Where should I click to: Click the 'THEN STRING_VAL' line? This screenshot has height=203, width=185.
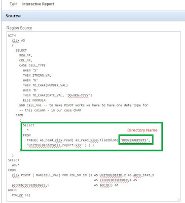tap(37, 76)
